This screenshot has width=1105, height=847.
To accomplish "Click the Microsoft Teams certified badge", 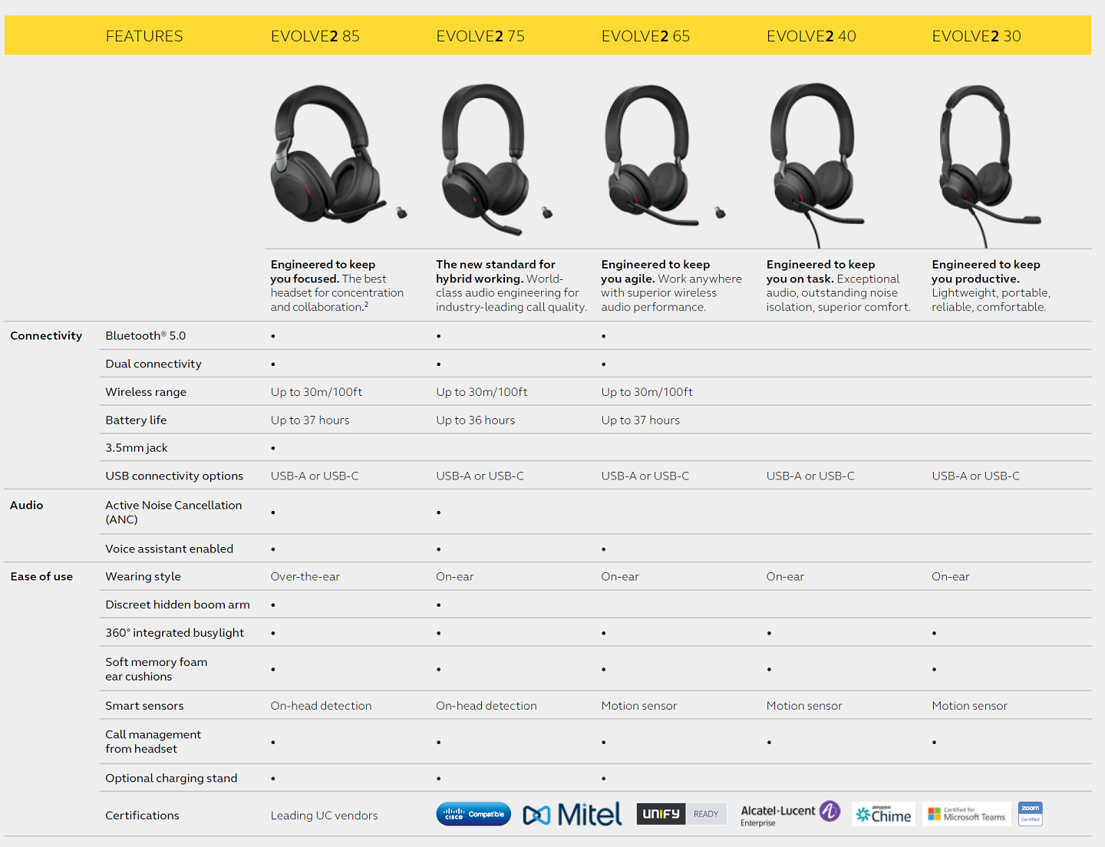I will 966,814.
